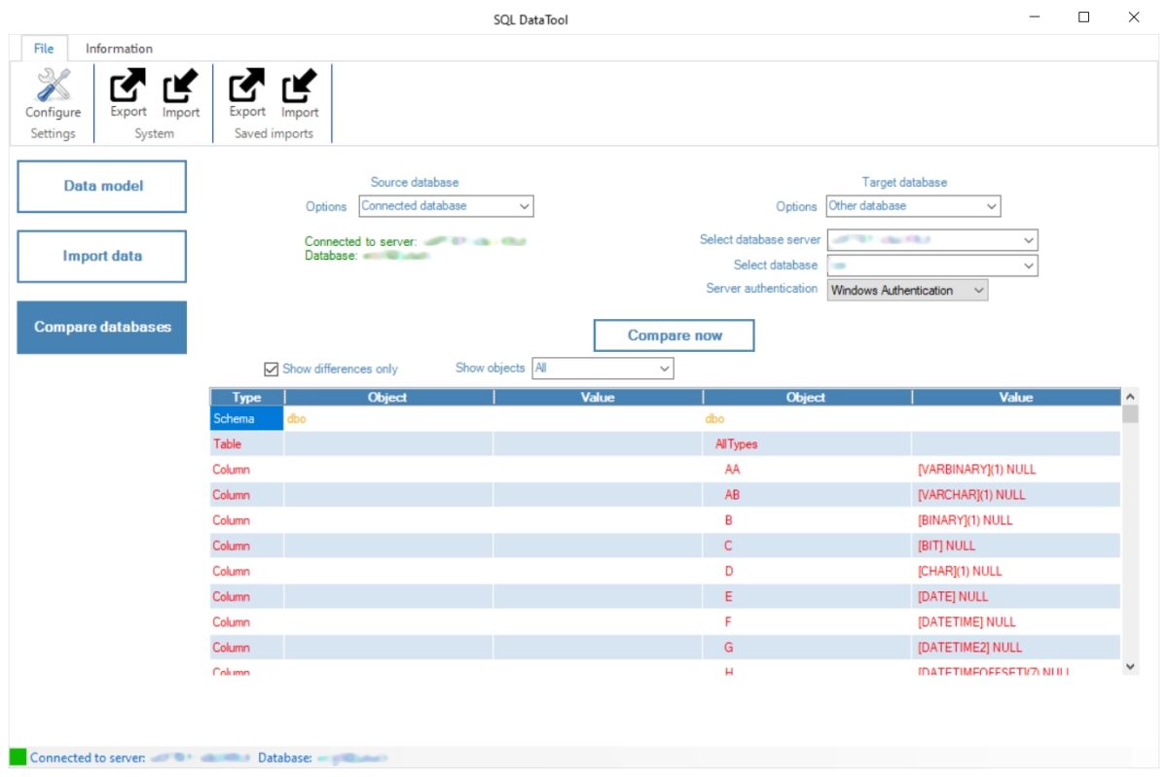This screenshot has height=777, width=1168.
Task: Select the Compare databases panel
Action: pyautogui.click(x=101, y=327)
